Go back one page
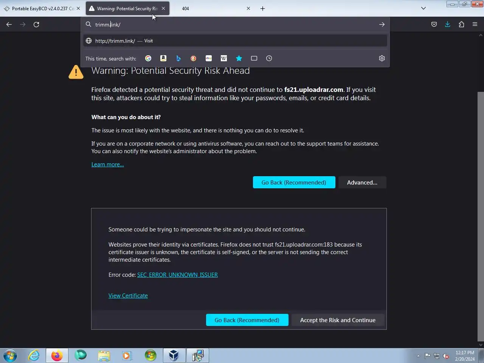The height and width of the screenshot is (363, 484). pyautogui.click(x=9, y=25)
